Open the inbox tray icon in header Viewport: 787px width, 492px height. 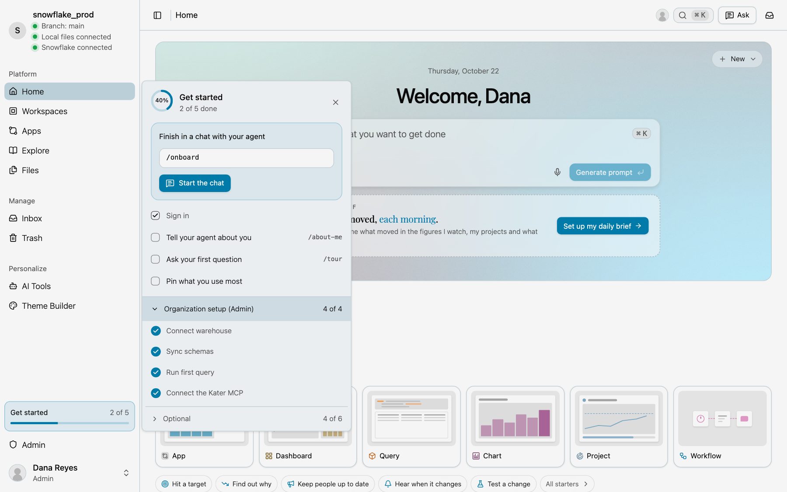click(770, 15)
